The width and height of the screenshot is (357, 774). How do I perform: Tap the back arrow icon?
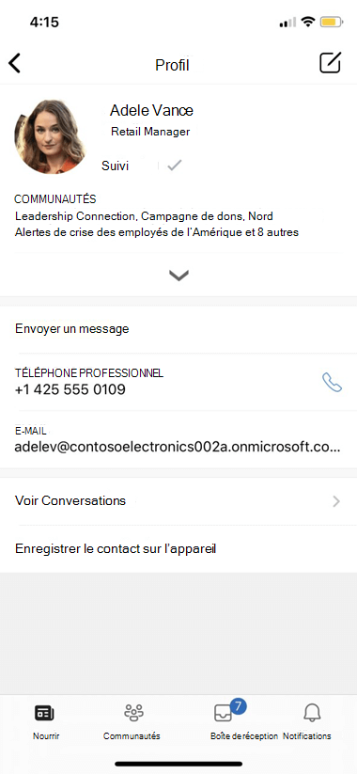15,64
